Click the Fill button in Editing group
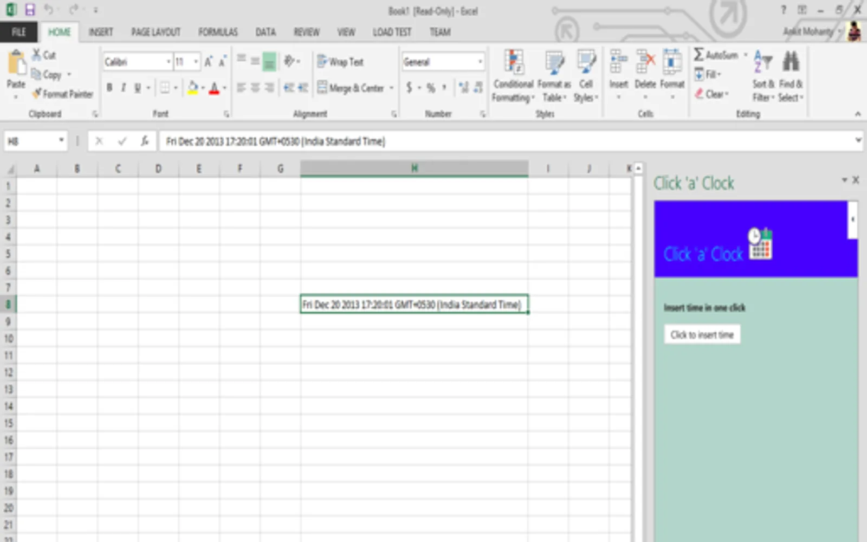 tap(707, 74)
